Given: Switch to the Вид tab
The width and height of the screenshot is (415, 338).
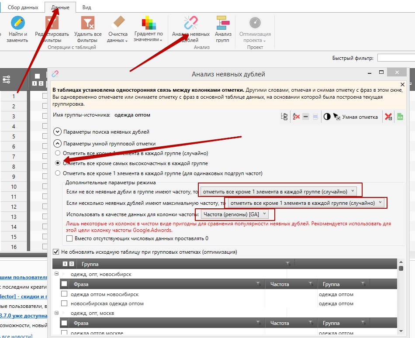Looking at the screenshot, I should coord(86,7).
